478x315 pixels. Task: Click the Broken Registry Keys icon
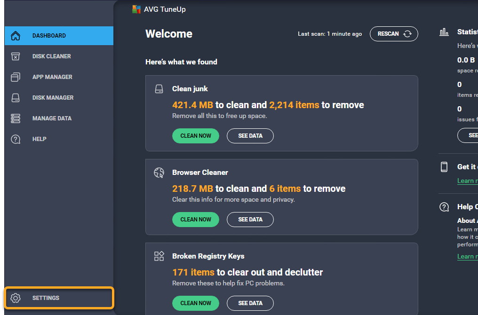[x=159, y=256]
